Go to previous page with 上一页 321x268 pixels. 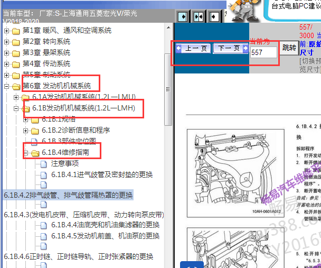pos(193,49)
